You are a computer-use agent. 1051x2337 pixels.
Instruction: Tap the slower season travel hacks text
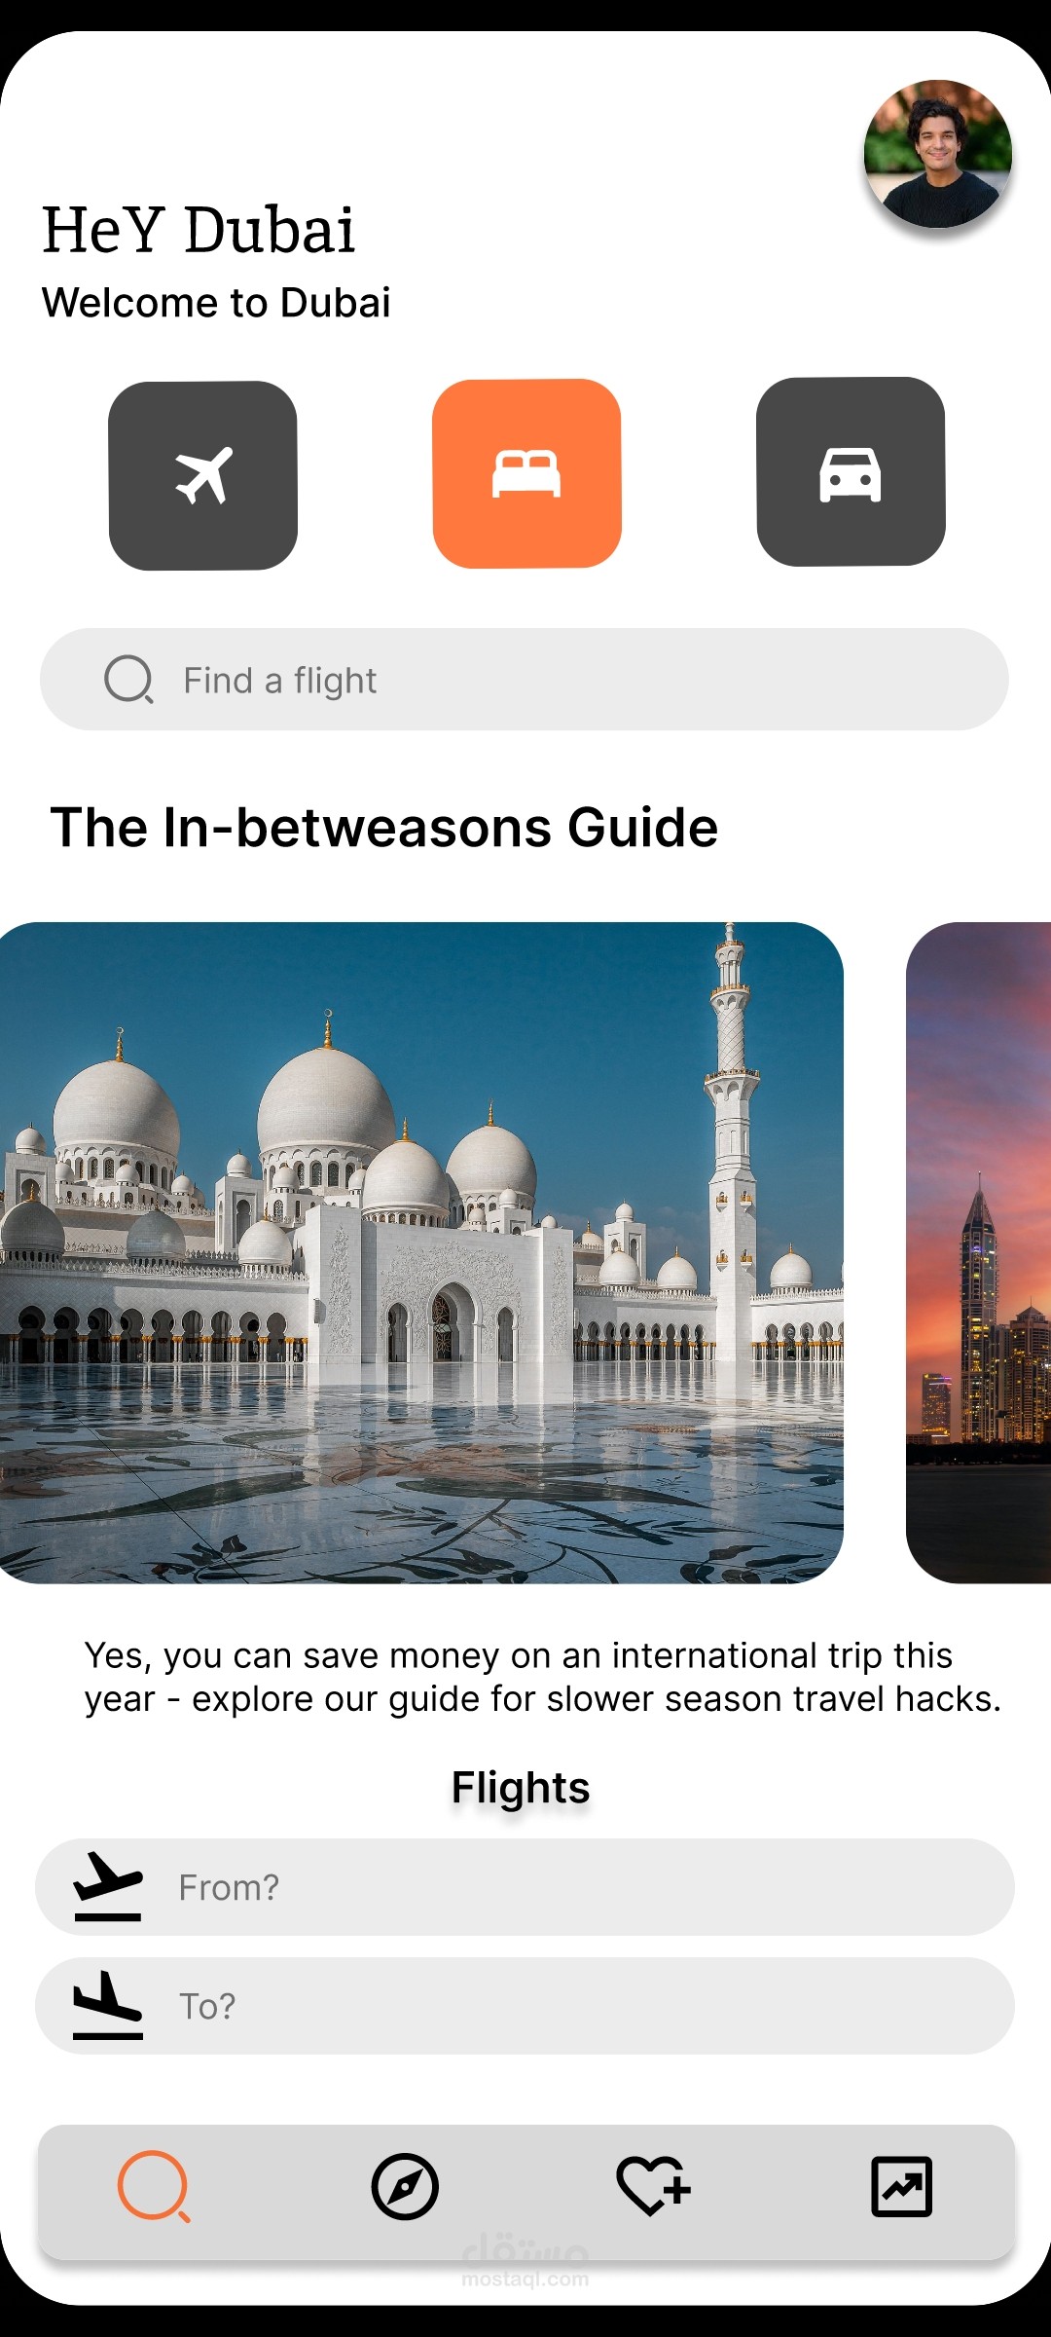[x=542, y=1677]
